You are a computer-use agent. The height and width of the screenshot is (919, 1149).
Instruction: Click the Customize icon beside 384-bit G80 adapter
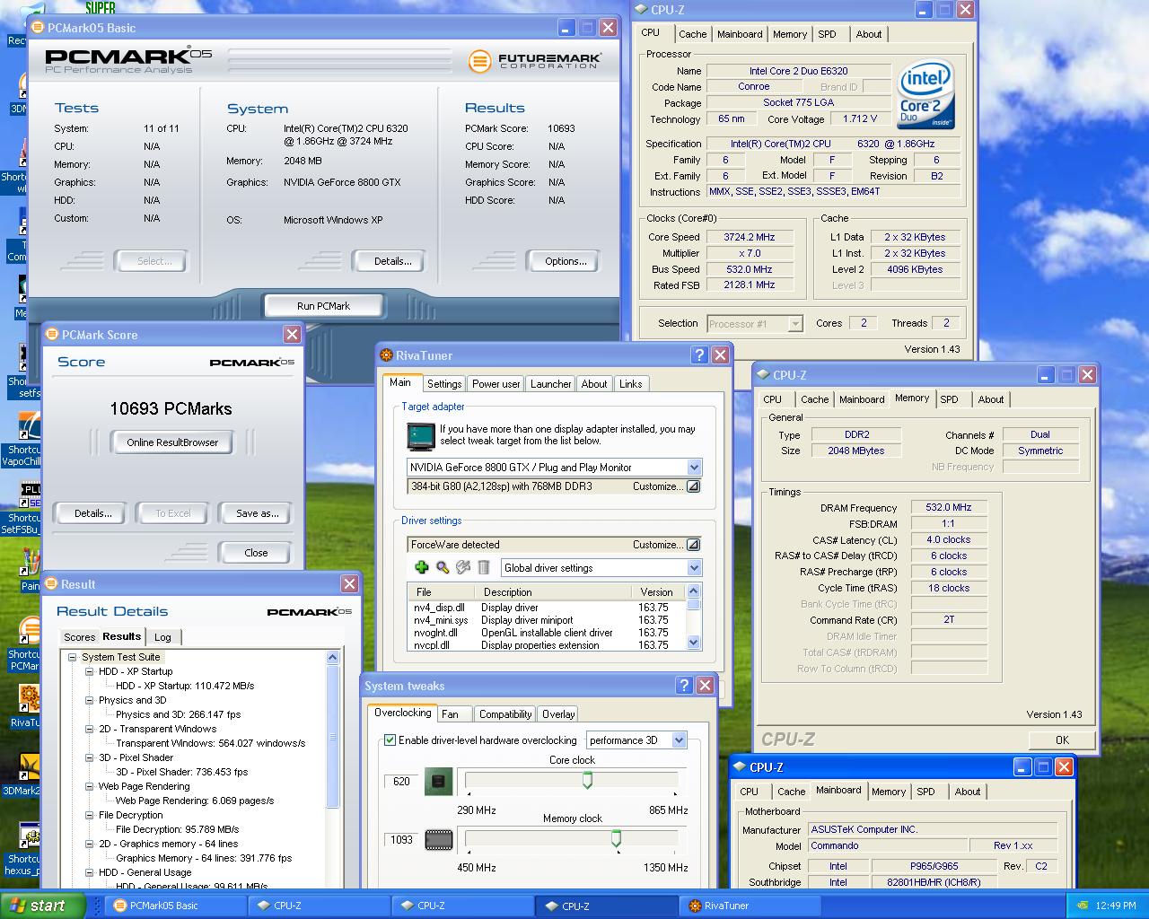pos(693,486)
